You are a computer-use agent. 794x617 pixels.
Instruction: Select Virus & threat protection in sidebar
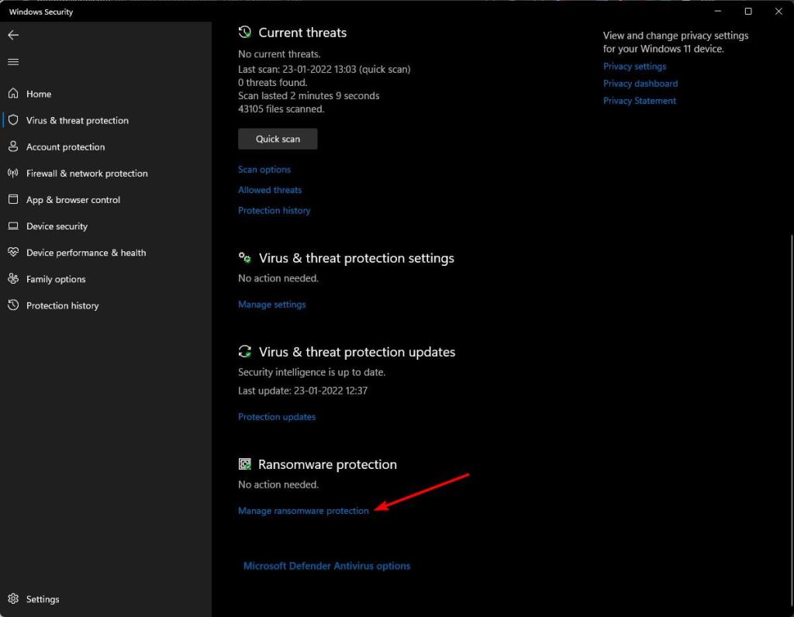pyautogui.click(x=77, y=120)
